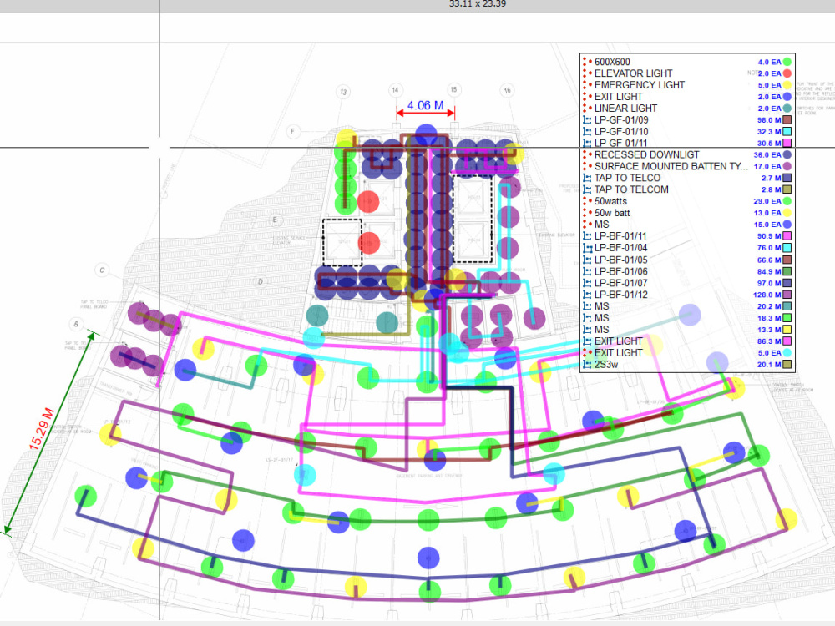Click the count icon beside ELEVATOR LIGHT
835x626 pixels.
coord(587,73)
